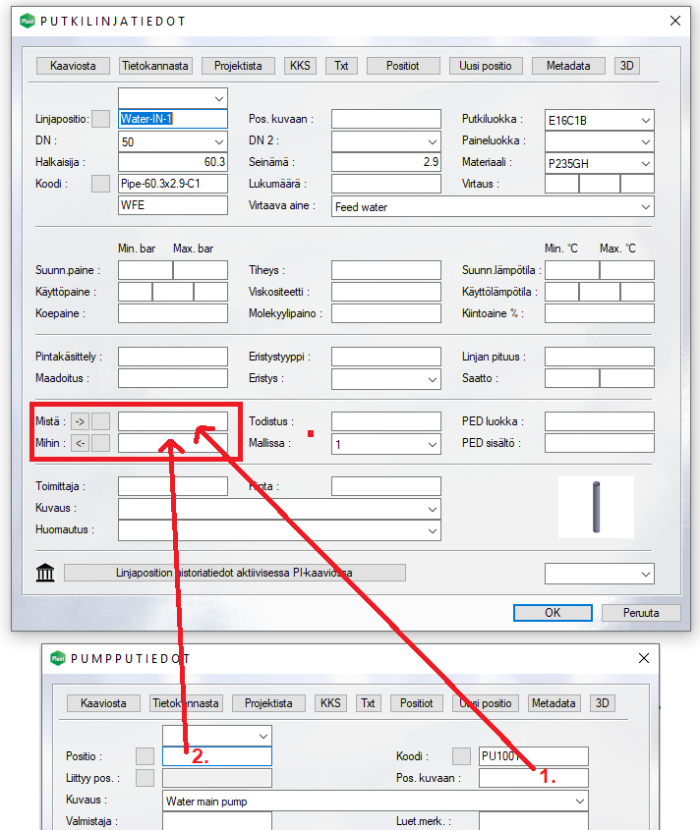This screenshot has width=700, height=830.
Task: Open the DN dropdown showing 50
Action: [x=173, y=141]
